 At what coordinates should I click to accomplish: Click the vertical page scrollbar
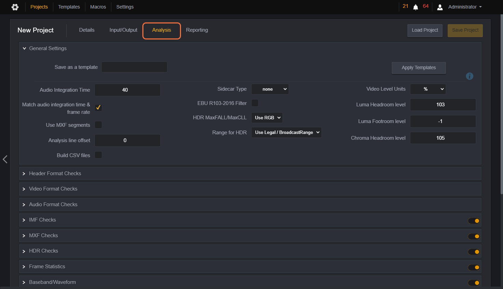click(501, 104)
